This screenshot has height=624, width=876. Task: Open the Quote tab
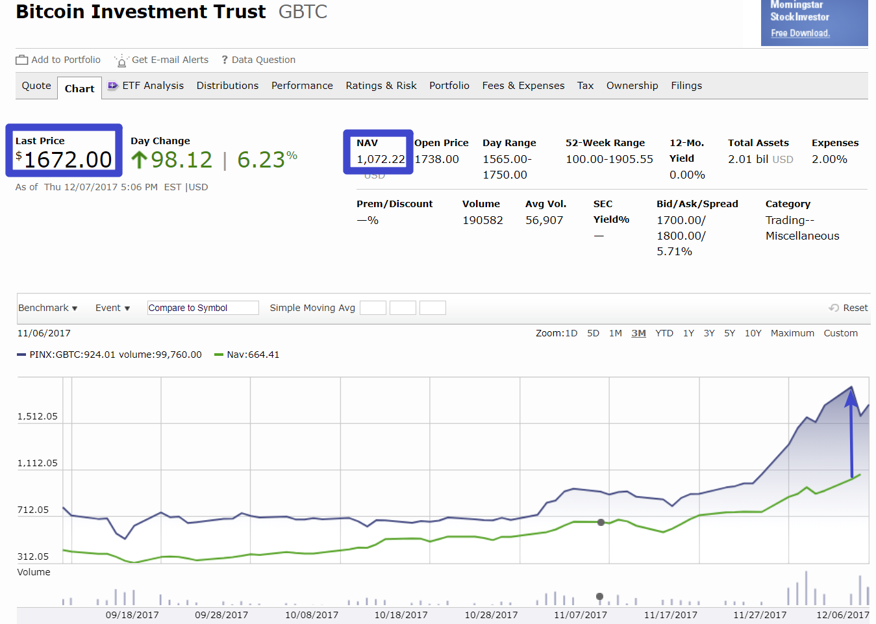(36, 86)
